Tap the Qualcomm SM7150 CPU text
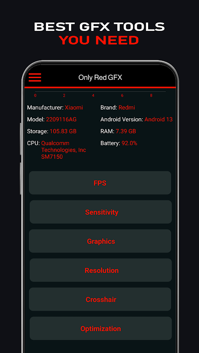 tap(63, 150)
